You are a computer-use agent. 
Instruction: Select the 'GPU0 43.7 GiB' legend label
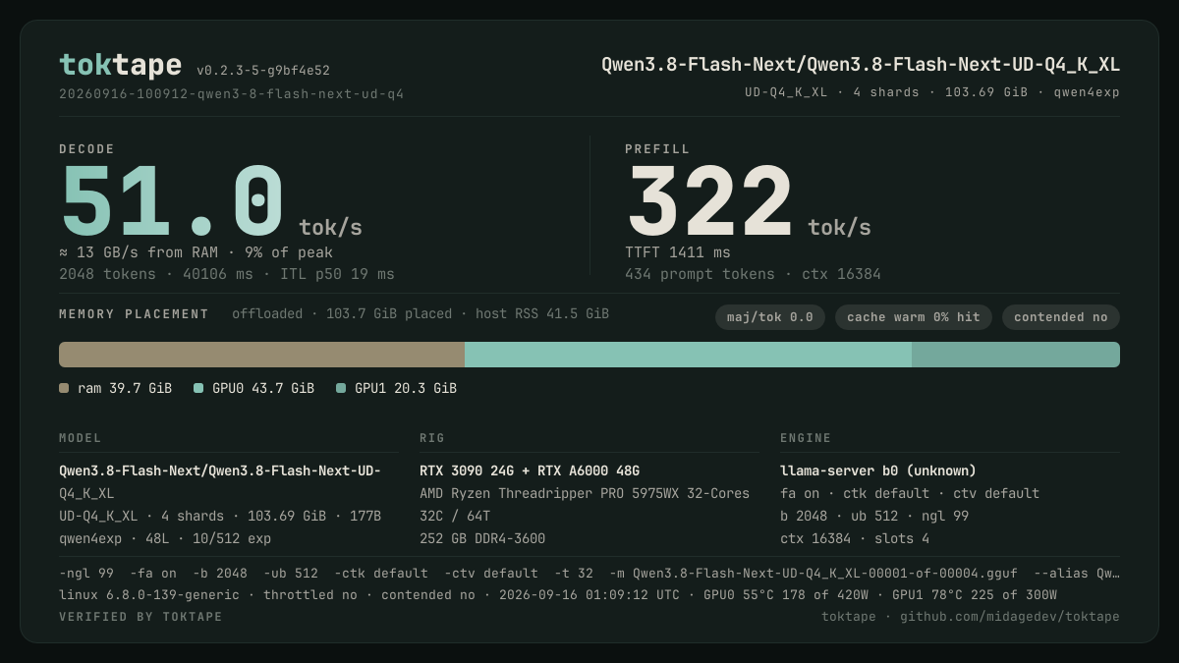(x=263, y=388)
